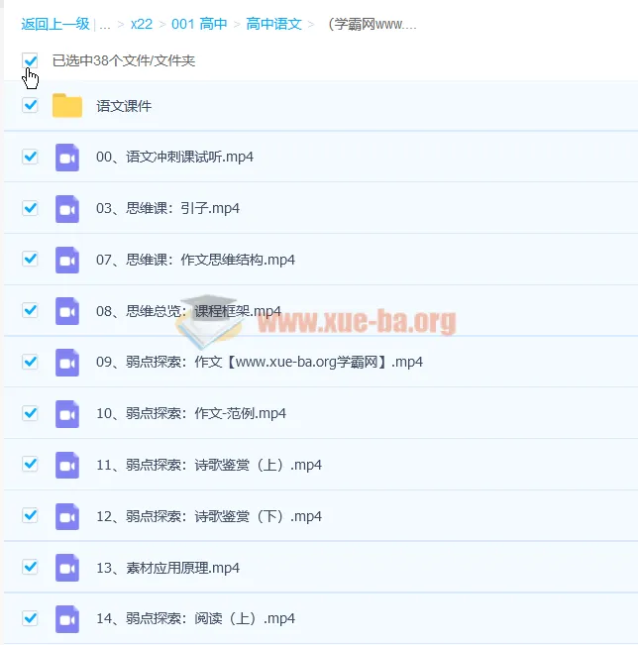Uncheck 08、思维总览：课程框架.mp4 checkbox
638x645 pixels.
pos(30,310)
